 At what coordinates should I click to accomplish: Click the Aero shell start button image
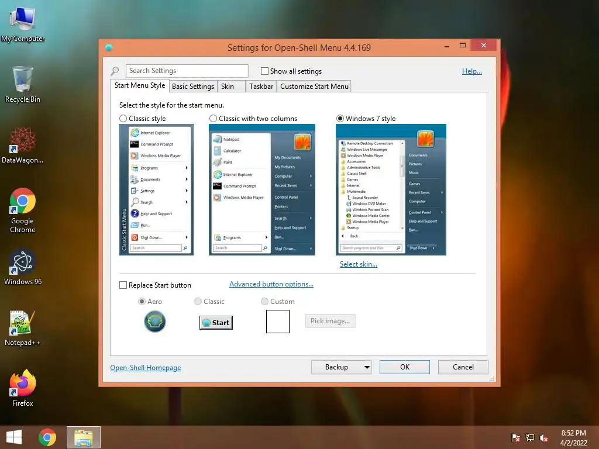click(x=154, y=322)
